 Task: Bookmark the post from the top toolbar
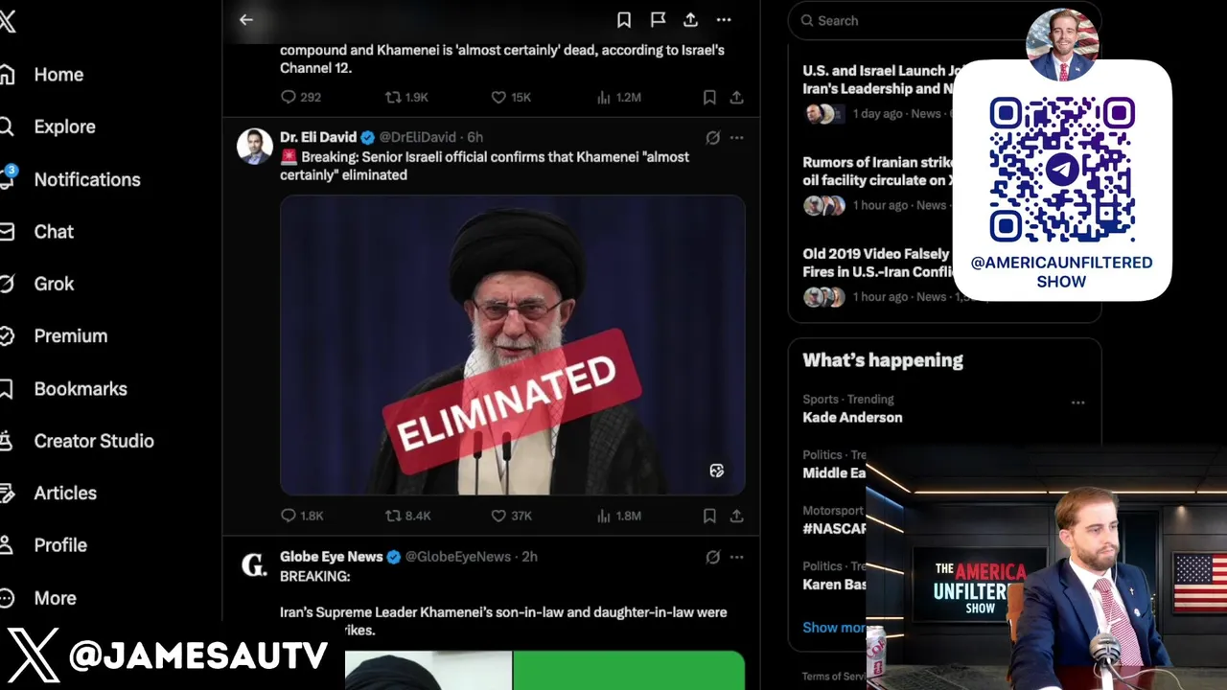624,19
